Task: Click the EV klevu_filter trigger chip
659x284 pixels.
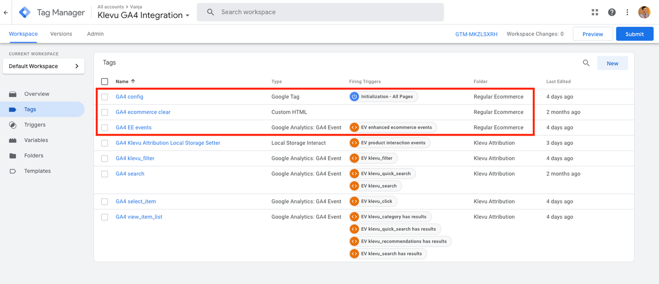Action: (x=373, y=158)
